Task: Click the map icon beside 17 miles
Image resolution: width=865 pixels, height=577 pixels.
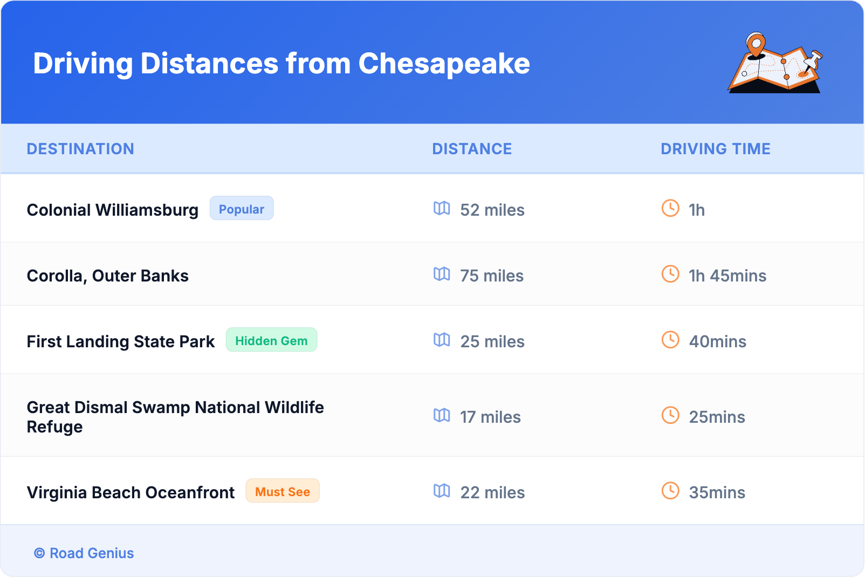Action: coord(442,416)
